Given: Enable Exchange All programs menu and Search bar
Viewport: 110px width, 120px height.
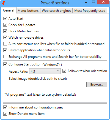Looking at the screenshot, I should point(5,57).
